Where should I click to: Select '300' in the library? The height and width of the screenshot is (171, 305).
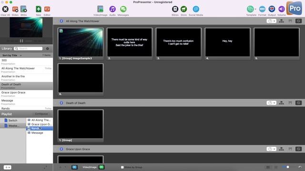point(26,62)
